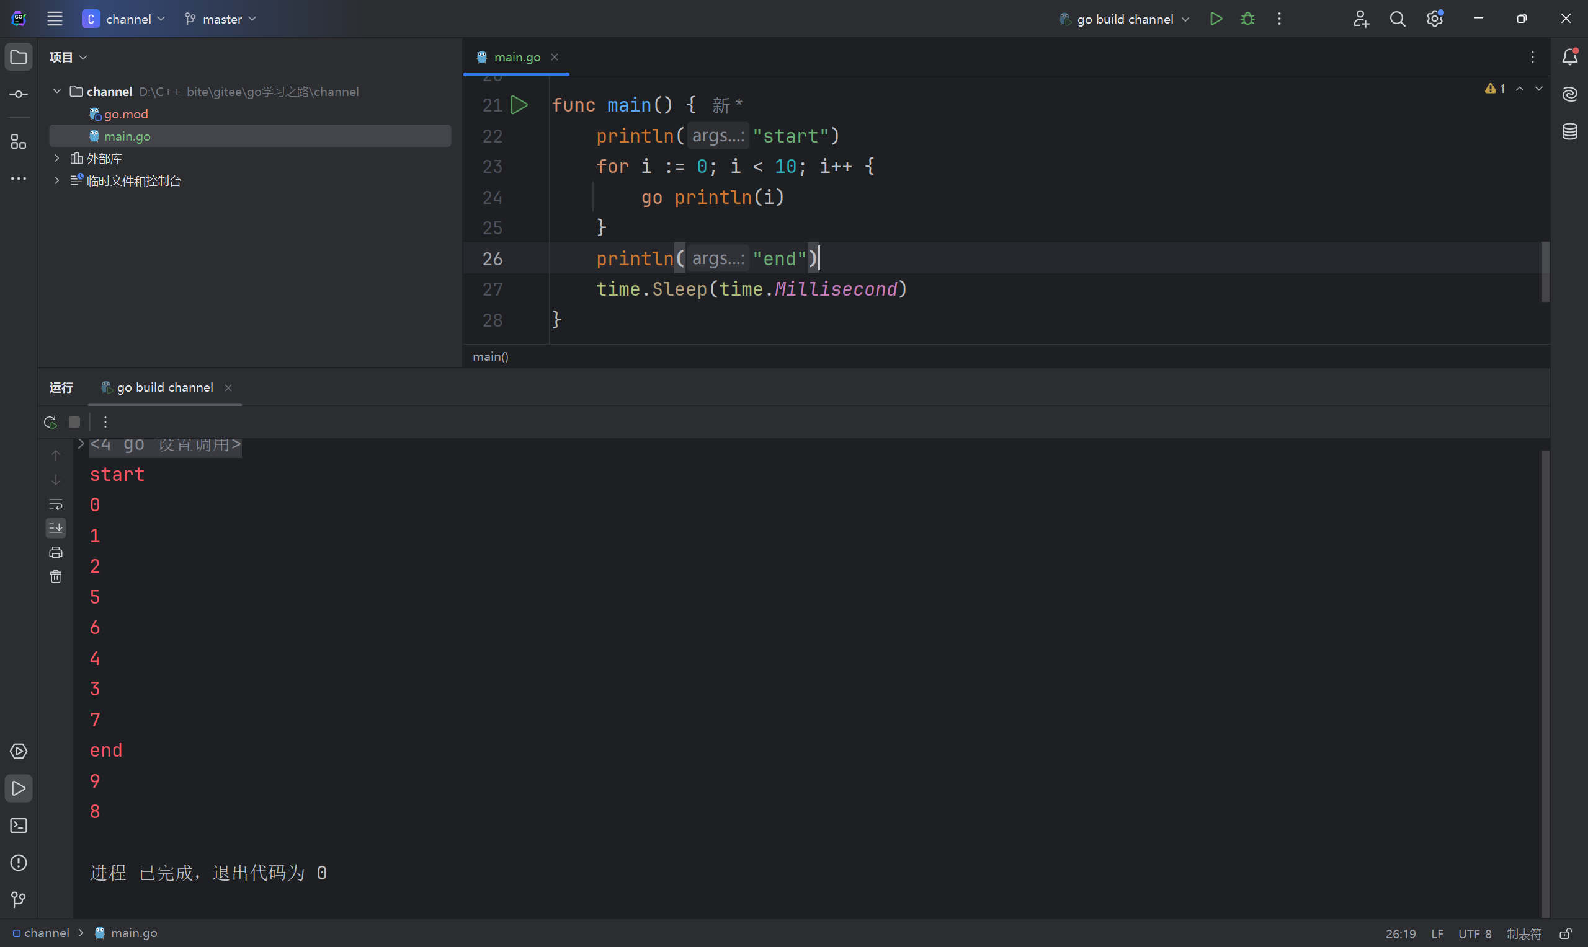
Task: Open Services tool window icon
Action: tap(19, 751)
